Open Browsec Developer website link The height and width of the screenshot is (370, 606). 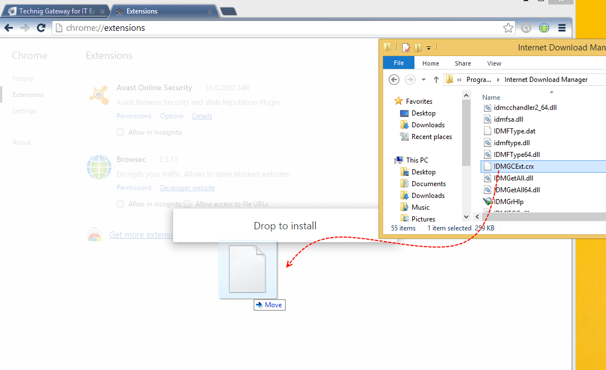[188, 188]
